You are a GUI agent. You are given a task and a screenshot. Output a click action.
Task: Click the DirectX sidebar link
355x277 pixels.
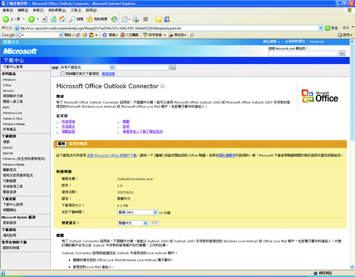(8, 147)
